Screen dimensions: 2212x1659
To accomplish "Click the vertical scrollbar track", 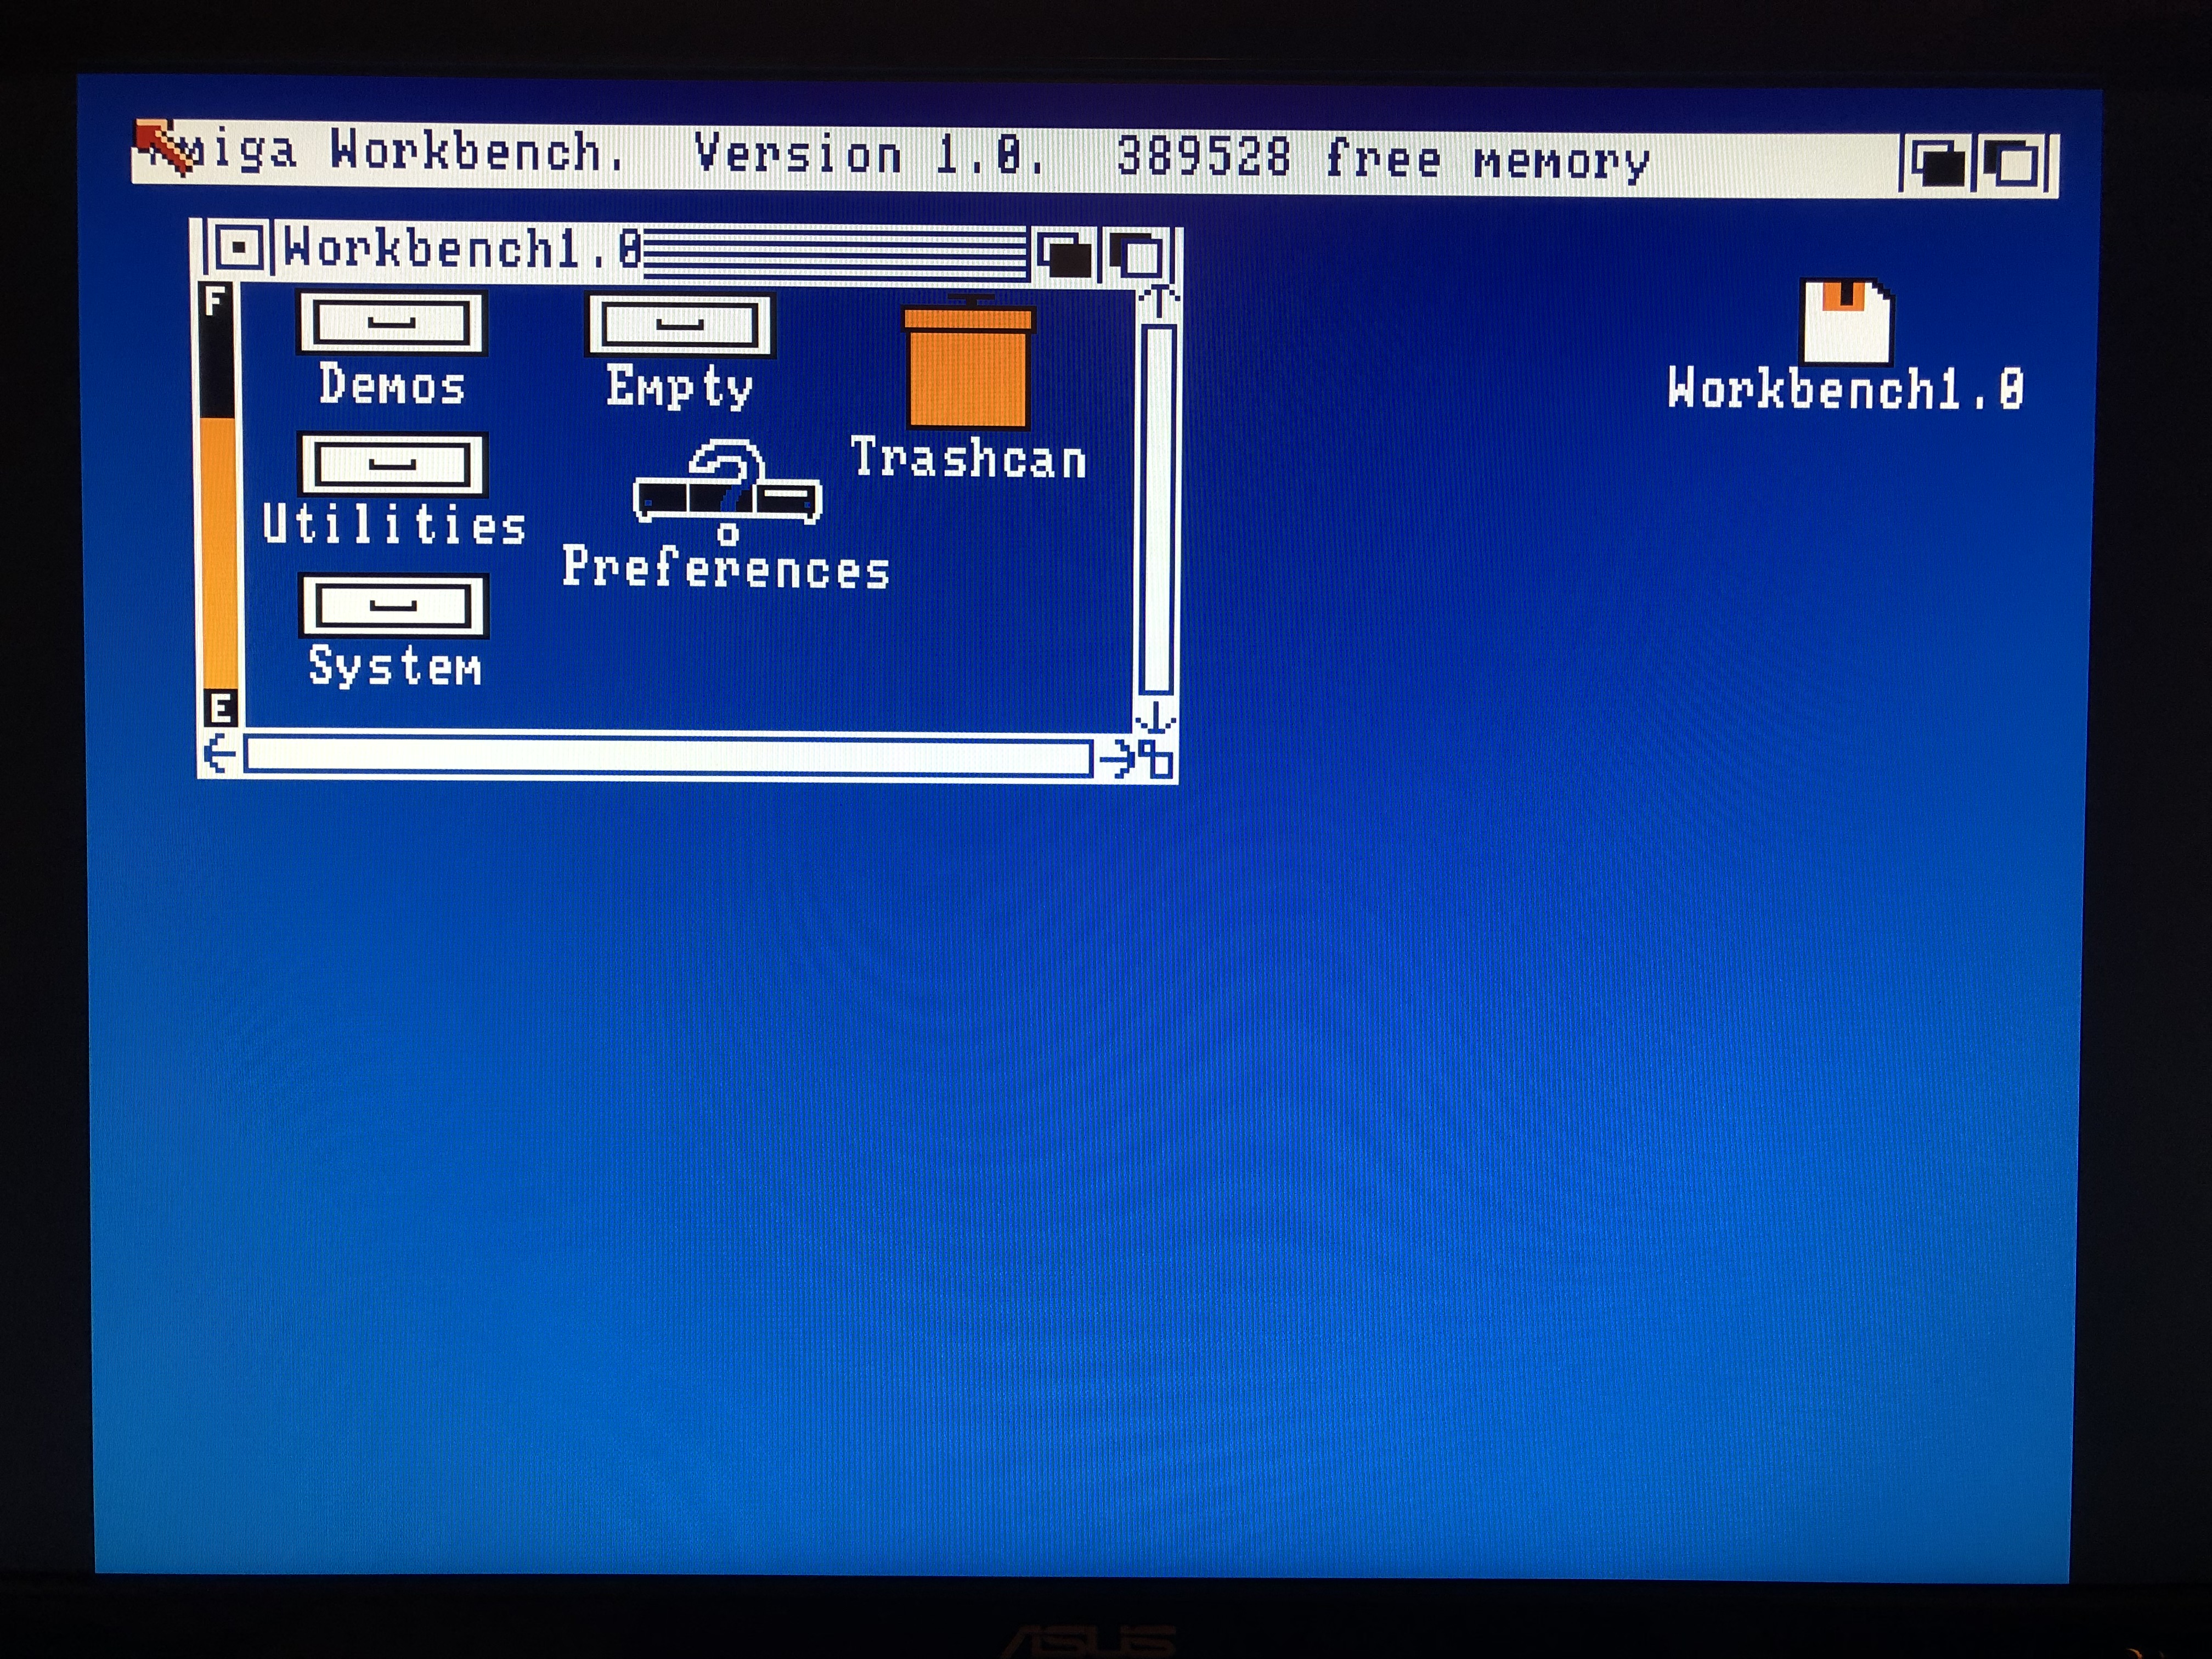I will pyautogui.click(x=1157, y=507).
